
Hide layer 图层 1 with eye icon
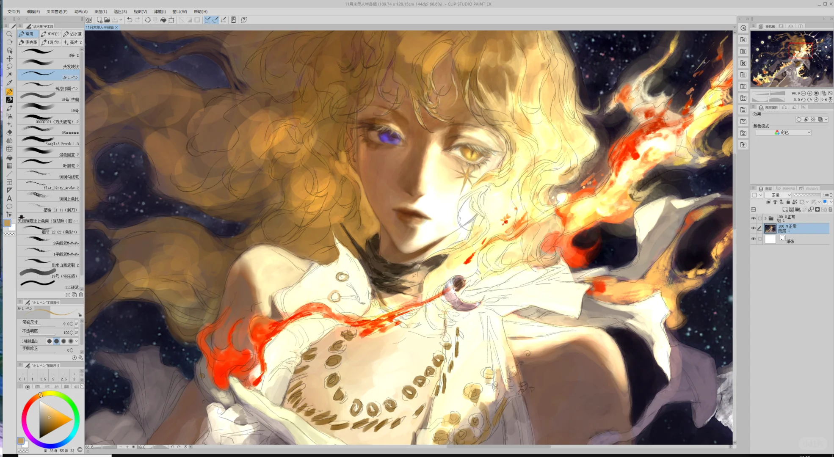pyautogui.click(x=753, y=228)
